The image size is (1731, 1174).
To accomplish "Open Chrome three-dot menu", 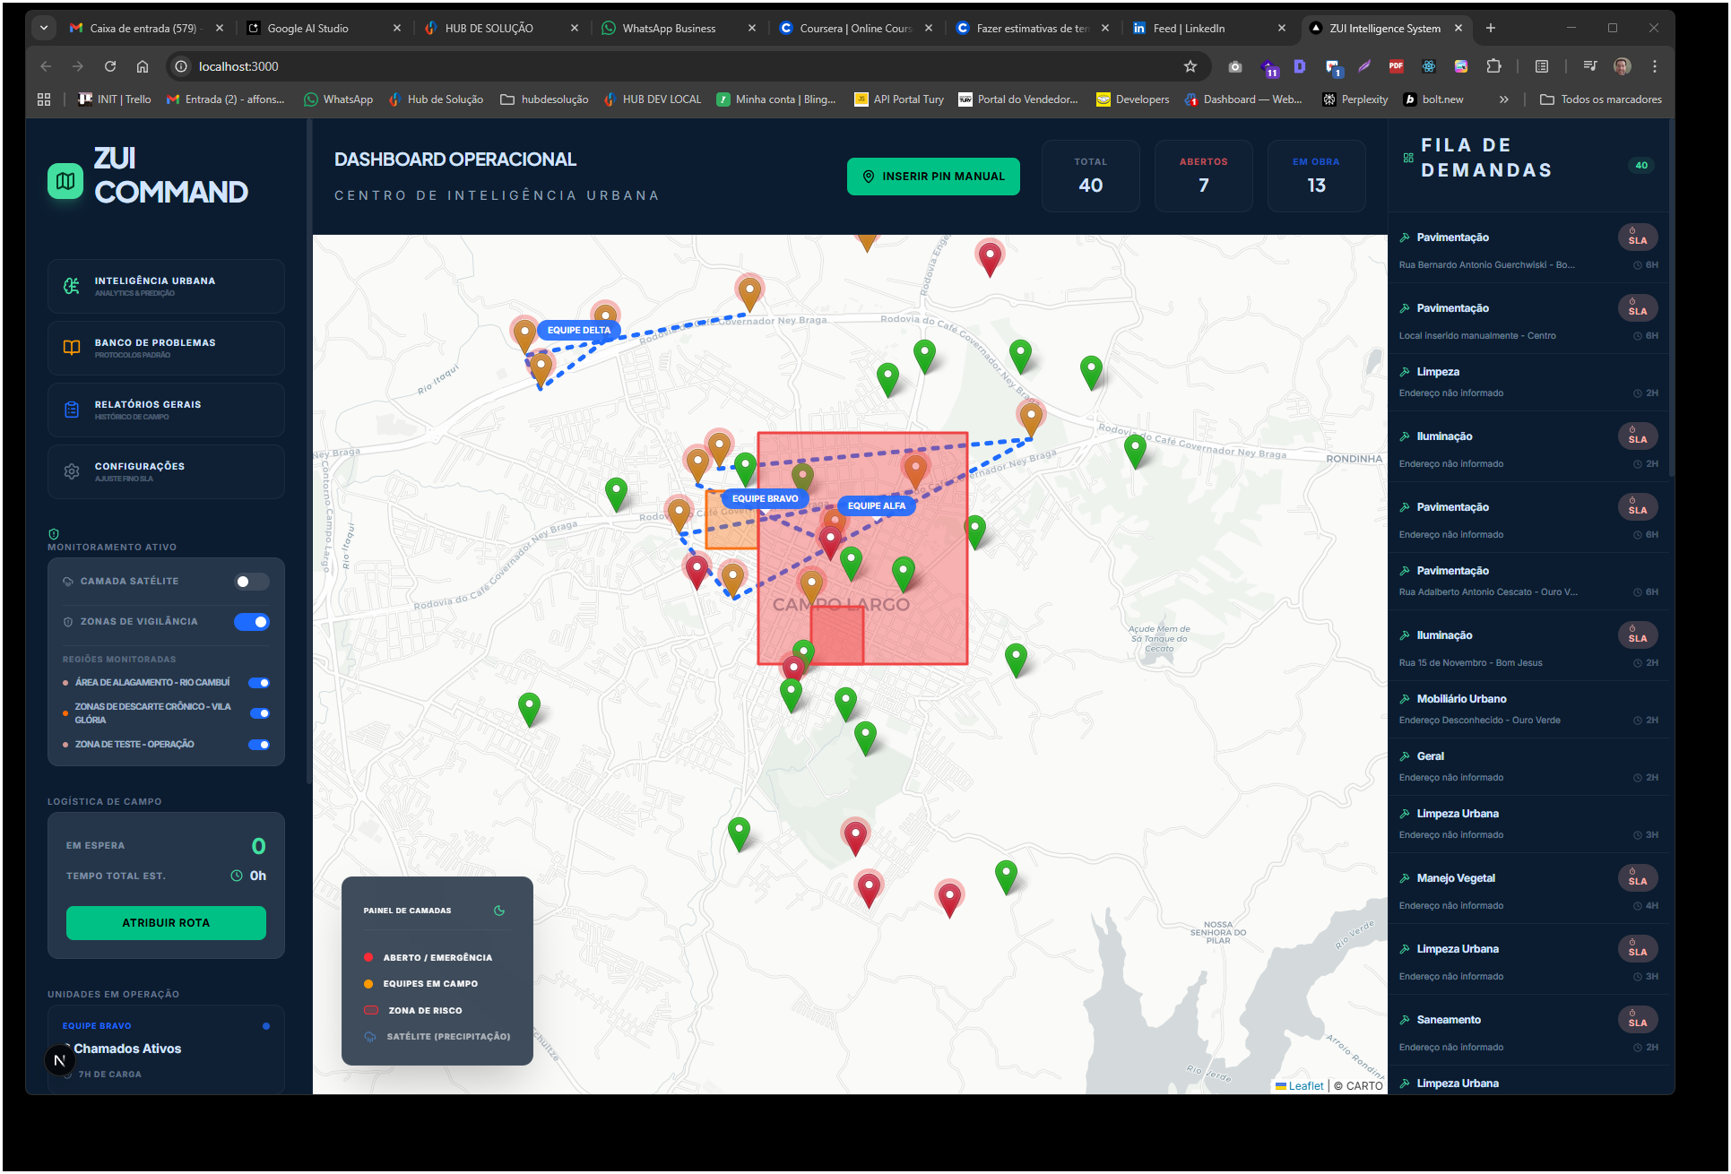I will click(x=1655, y=66).
